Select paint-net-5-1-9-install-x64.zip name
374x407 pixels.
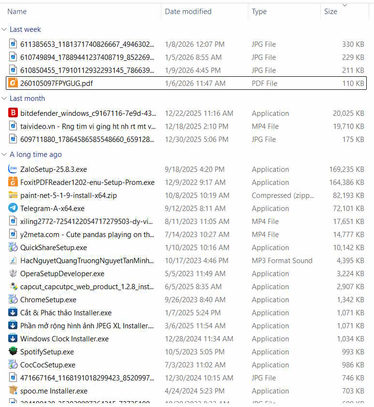coord(69,195)
